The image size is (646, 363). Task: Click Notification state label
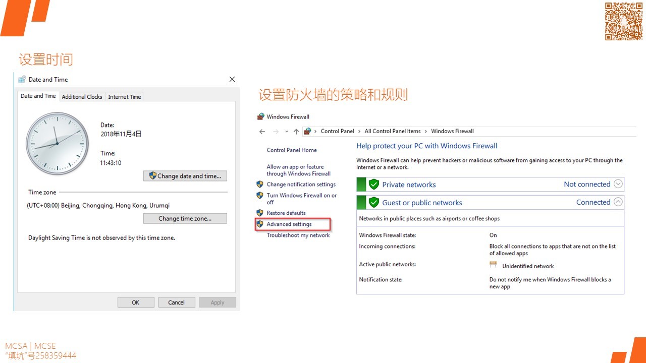381,279
